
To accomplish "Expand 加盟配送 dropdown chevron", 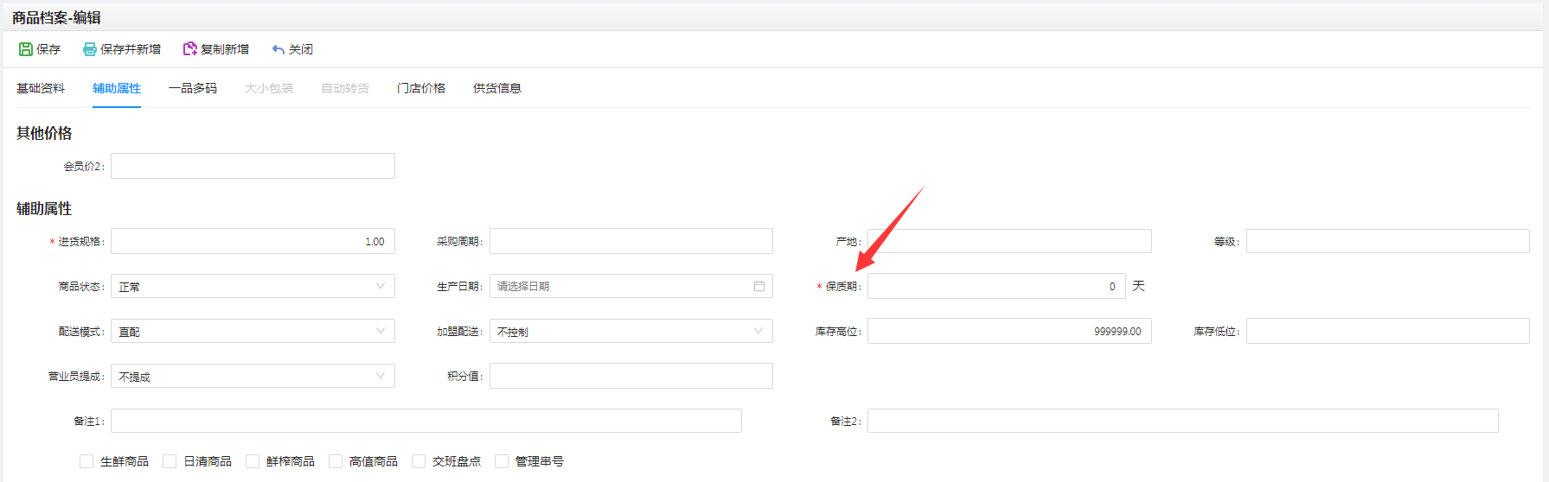I will click(x=758, y=331).
